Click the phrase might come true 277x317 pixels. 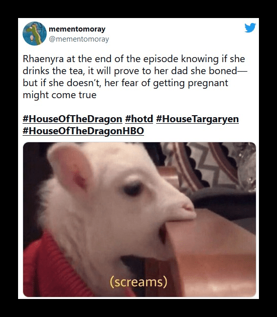pos(60,95)
